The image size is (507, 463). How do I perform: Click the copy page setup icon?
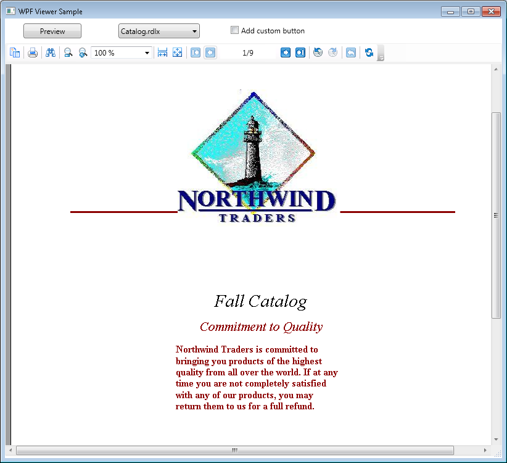click(15, 52)
